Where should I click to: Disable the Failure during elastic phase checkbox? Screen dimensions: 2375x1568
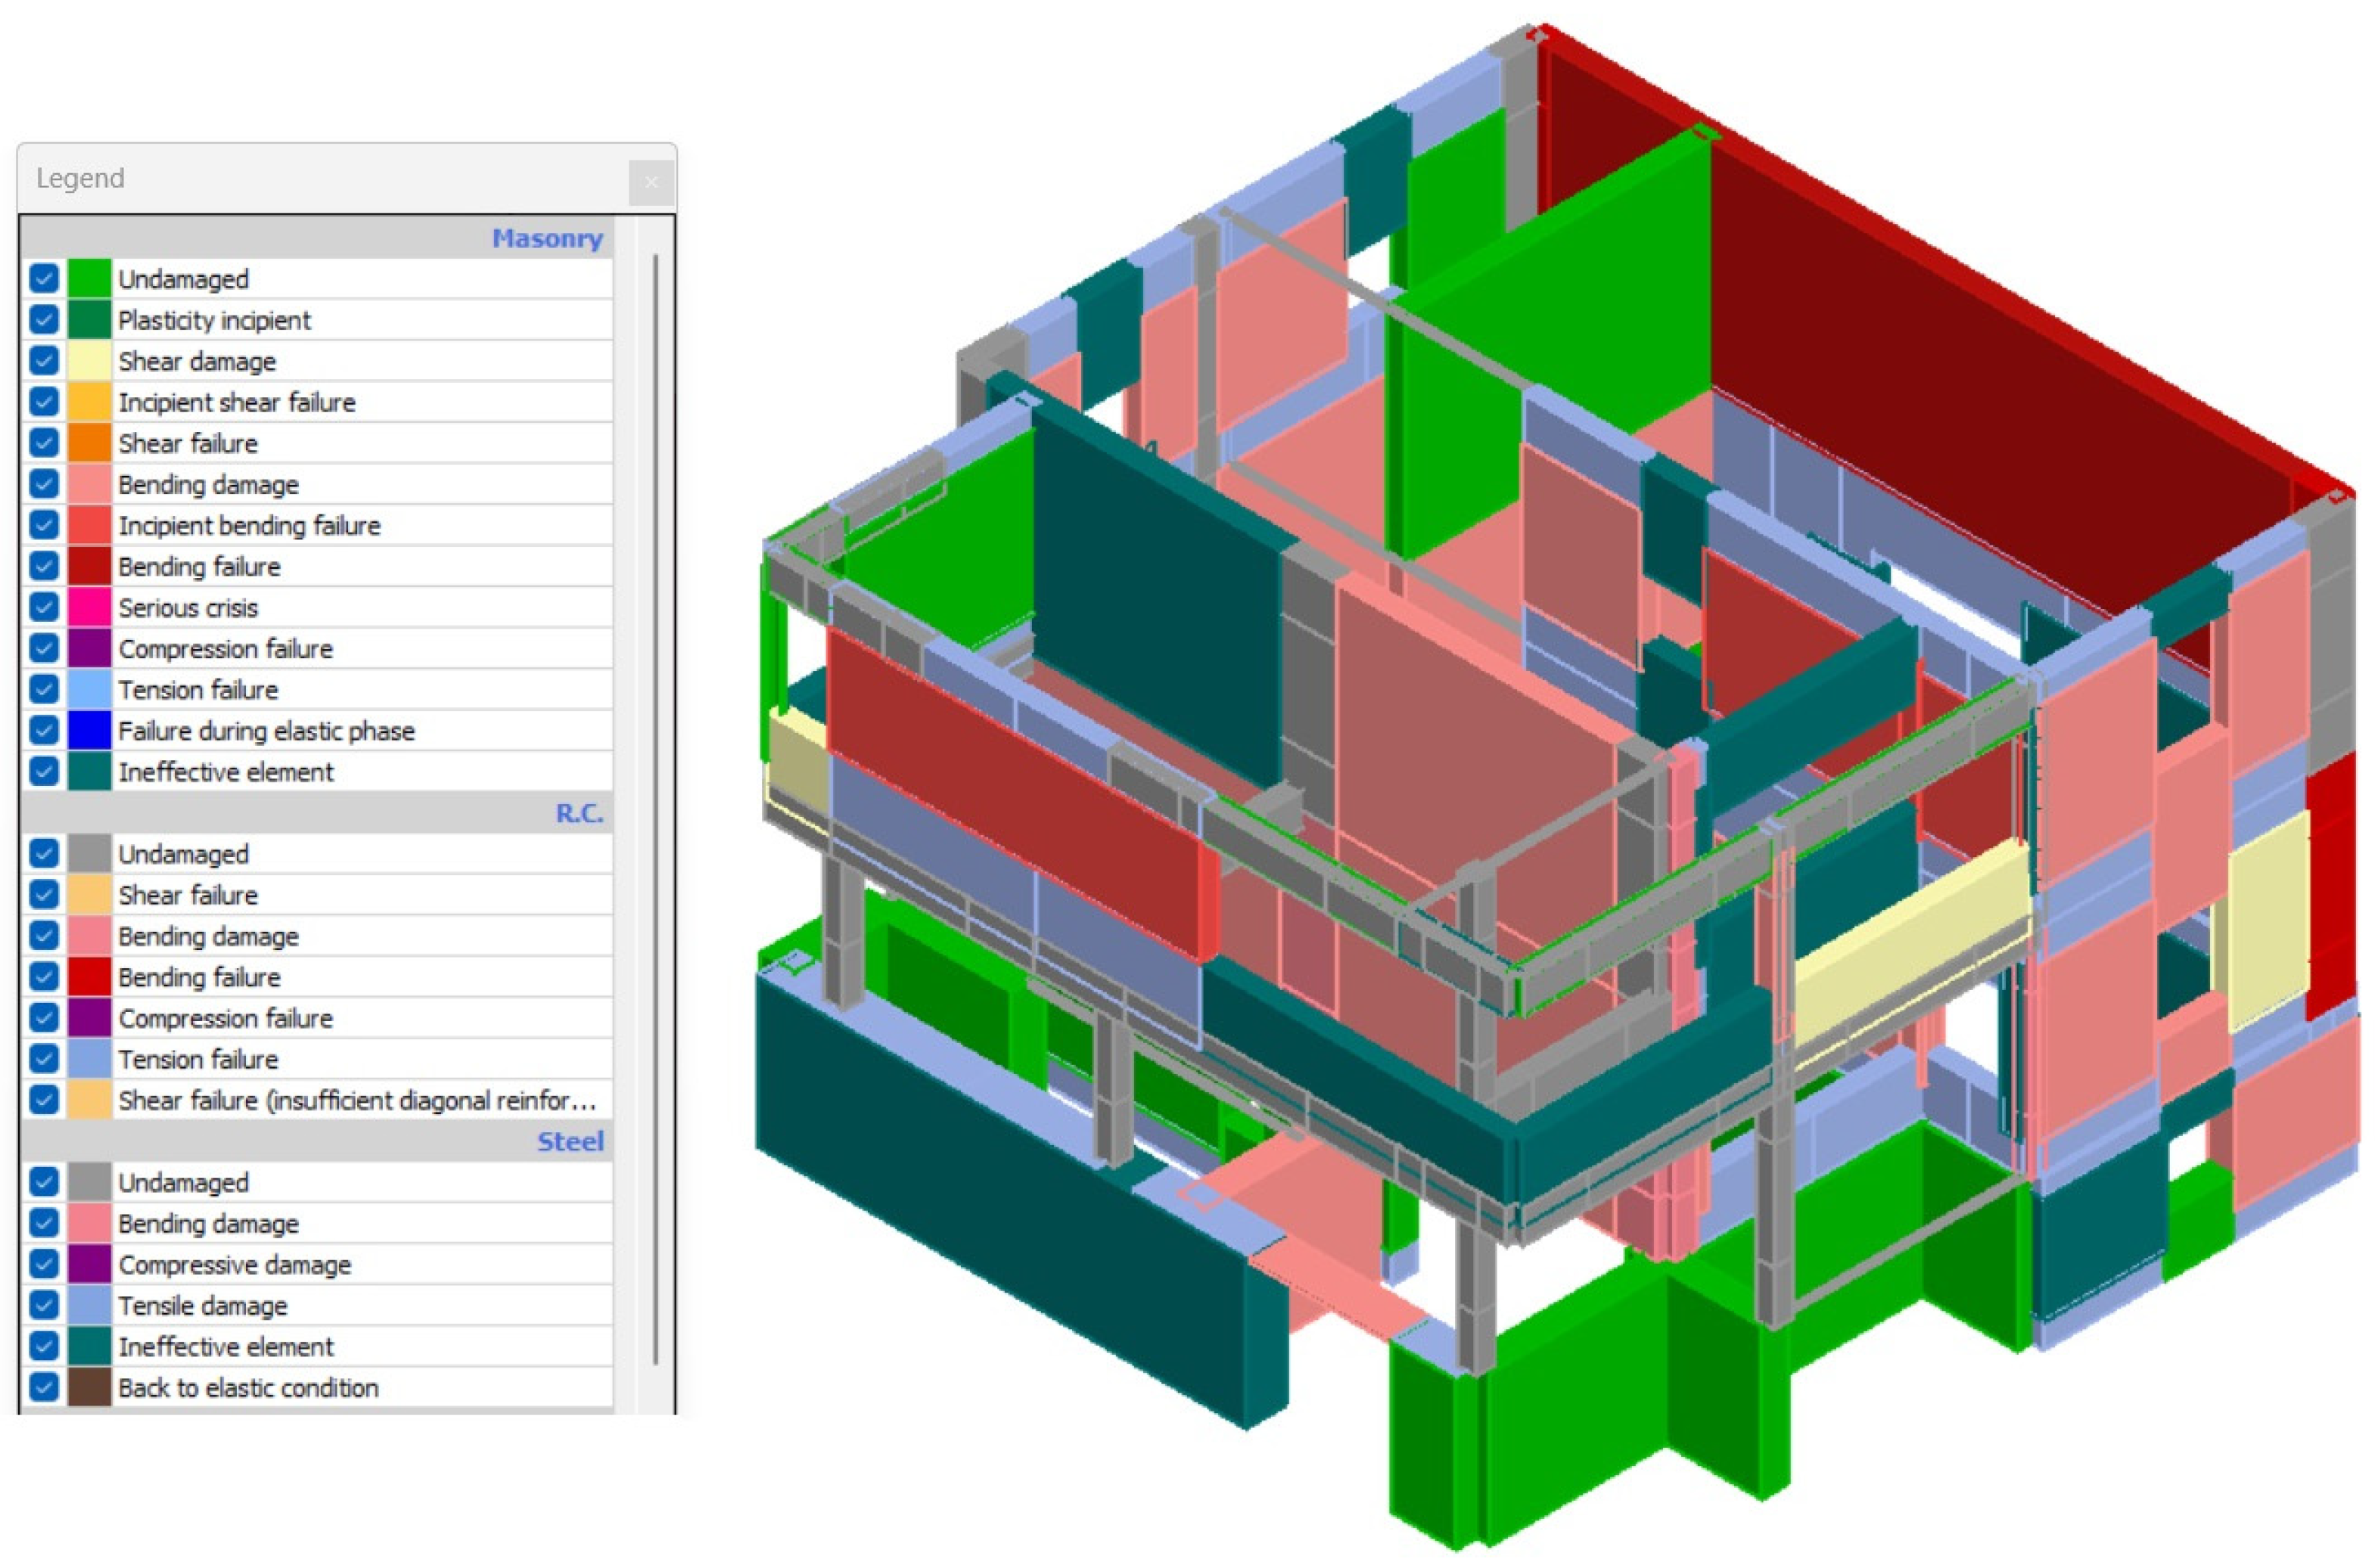coord(44,730)
